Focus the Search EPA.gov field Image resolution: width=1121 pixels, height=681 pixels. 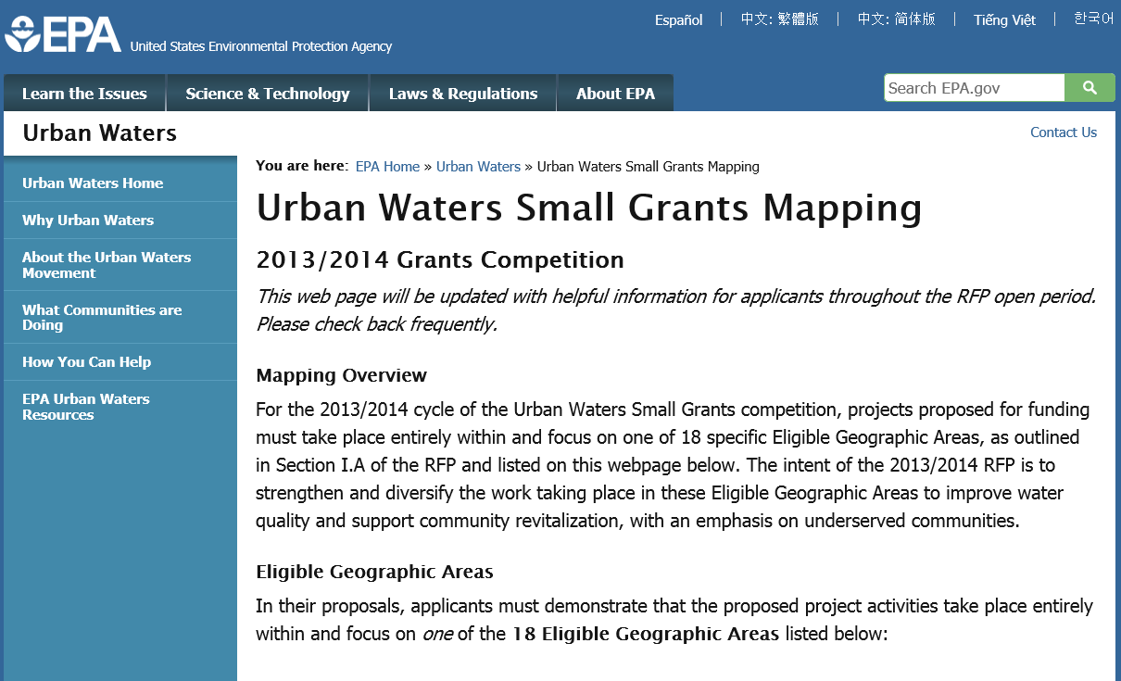click(x=975, y=88)
